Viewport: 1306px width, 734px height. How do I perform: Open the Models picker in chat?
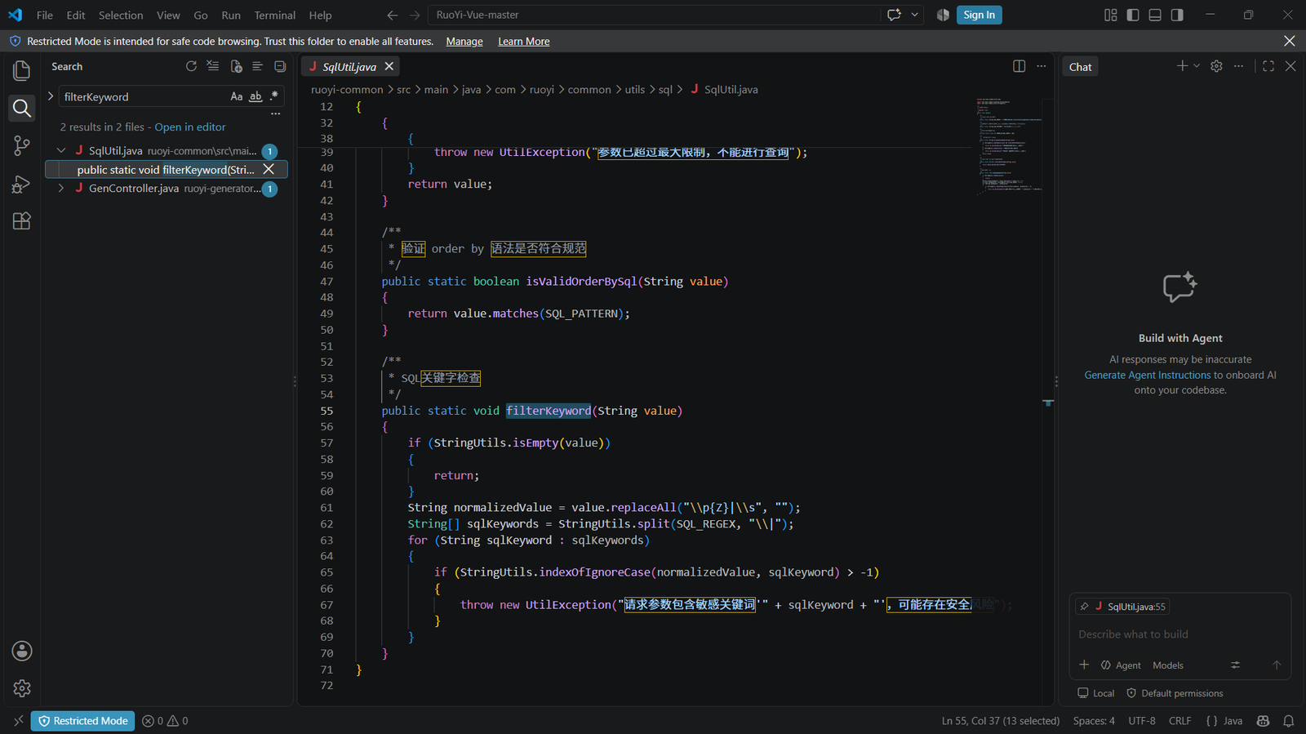click(1168, 665)
